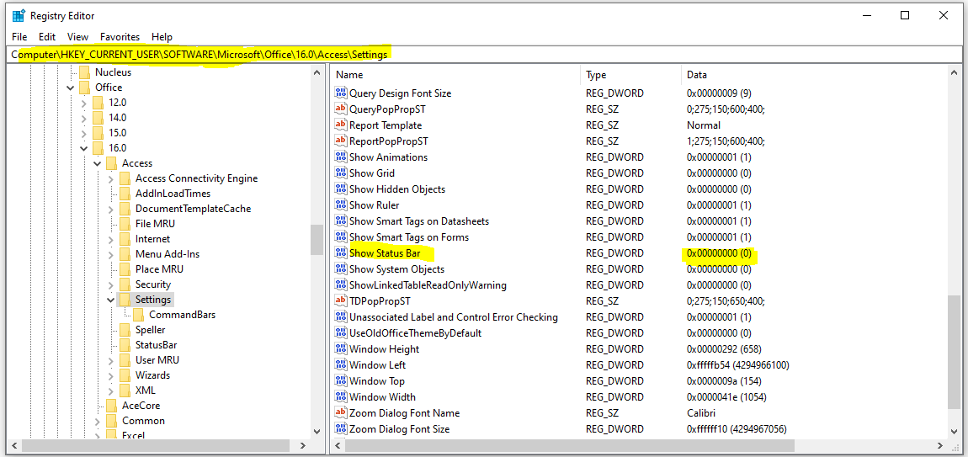Image resolution: width=968 pixels, height=457 pixels.
Task: Select the Menu Add-Ins key
Action: pos(168,254)
